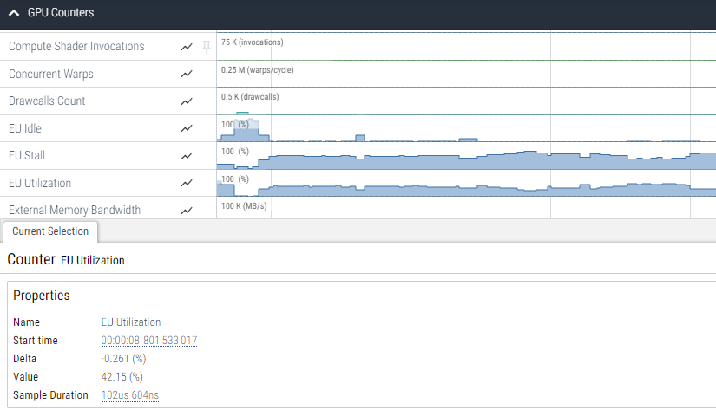Collapse the GPU Counters section
The height and width of the screenshot is (410, 716).
tap(14, 13)
